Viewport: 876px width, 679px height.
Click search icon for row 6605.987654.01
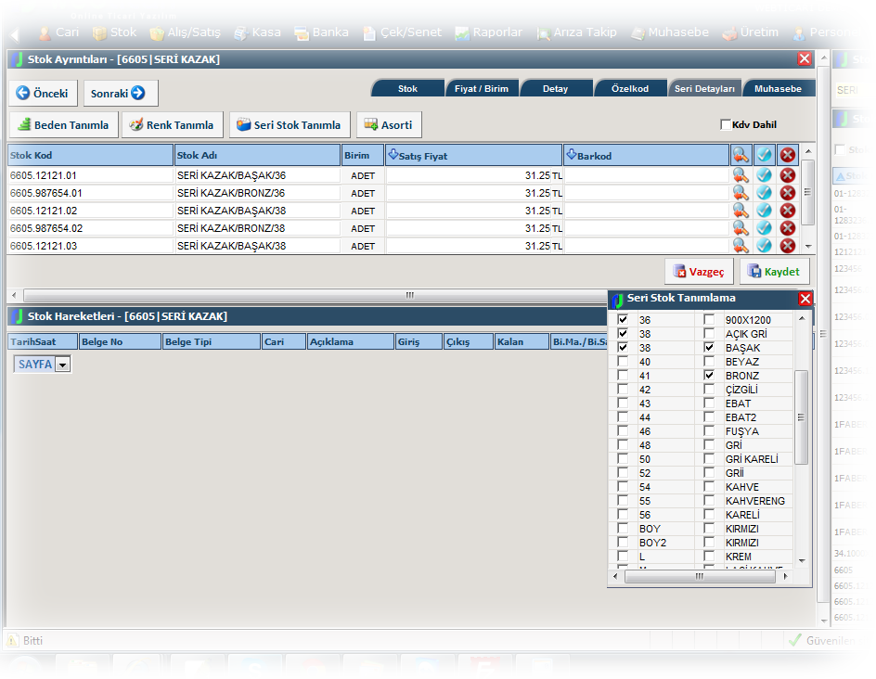click(741, 193)
